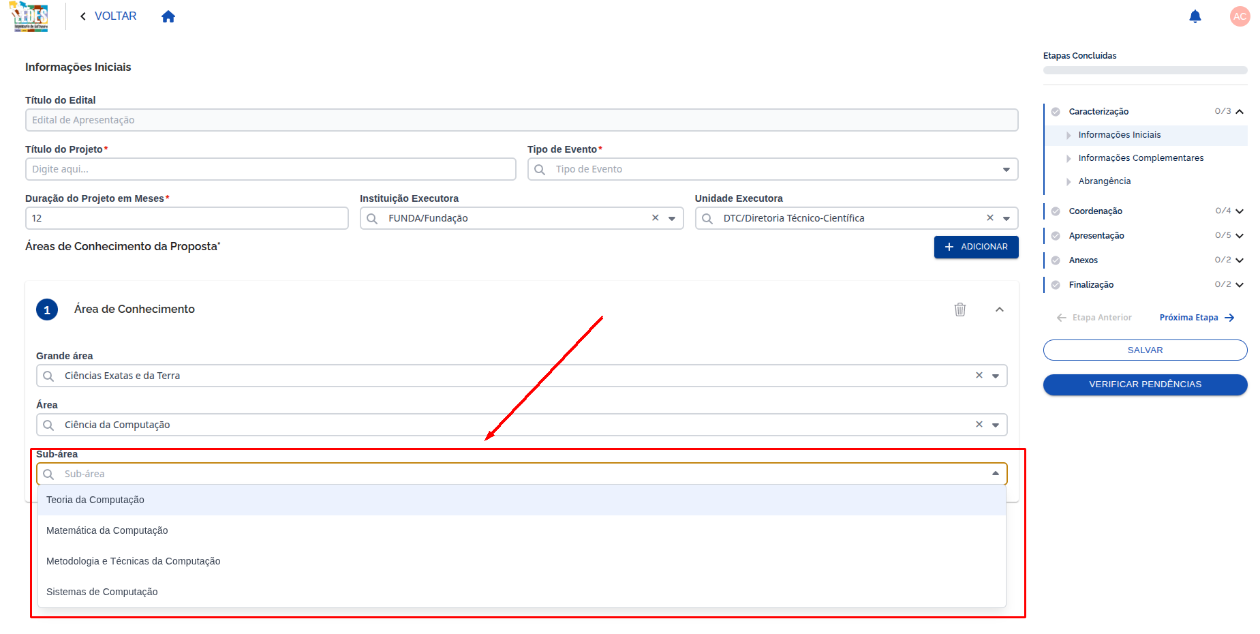Image resolution: width=1260 pixels, height=634 pixels.
Task: Open Informações Complementares step
Action: point(1141,158)
